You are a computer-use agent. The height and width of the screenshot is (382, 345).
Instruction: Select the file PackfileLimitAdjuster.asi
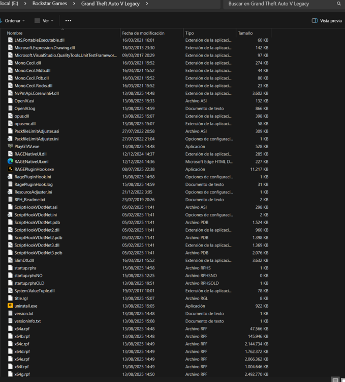[37, 131]
